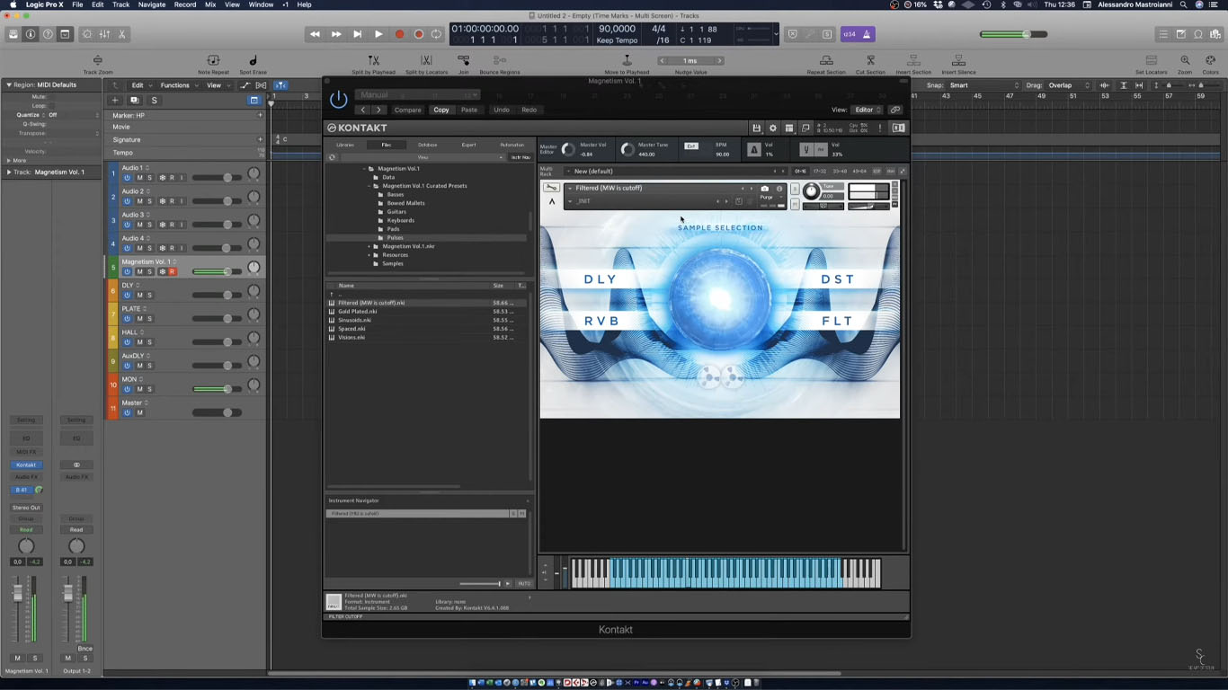The width and height of the screenshot is (1228, 690).
Task: Open the Manual preset dropdown in plug-in header
Action: coord(417,94)
